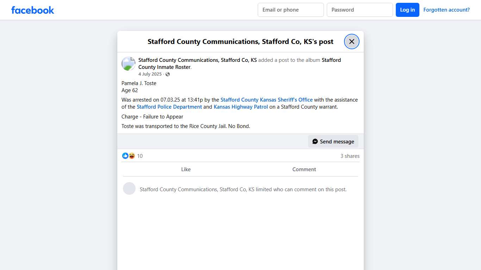Screen dimensions: 481x270
Task: Open the Forgotten account link
Action: point(446,10)
